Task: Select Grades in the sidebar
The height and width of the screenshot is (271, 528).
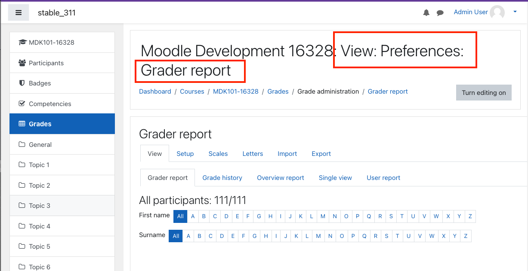Action: 62,124
